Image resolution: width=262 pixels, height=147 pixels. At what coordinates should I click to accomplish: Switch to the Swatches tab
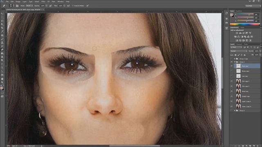click(239, 11)
